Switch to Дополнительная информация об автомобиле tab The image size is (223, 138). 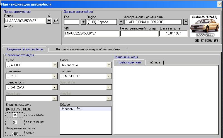tap(88, 49)
